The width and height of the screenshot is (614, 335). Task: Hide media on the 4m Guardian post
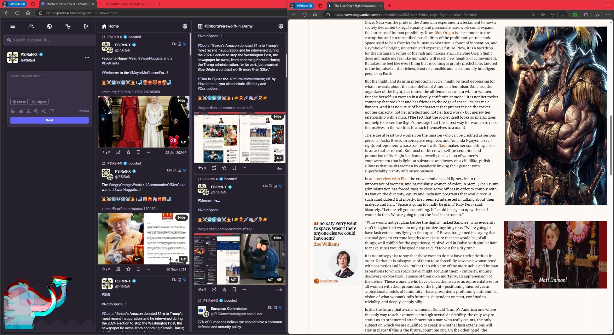(x=277, y=116)
